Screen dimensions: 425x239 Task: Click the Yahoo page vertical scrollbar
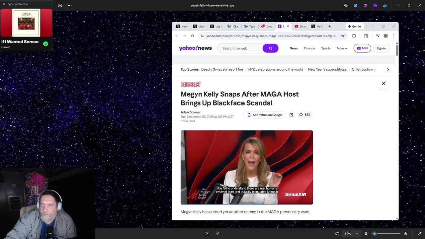(397, 50)
